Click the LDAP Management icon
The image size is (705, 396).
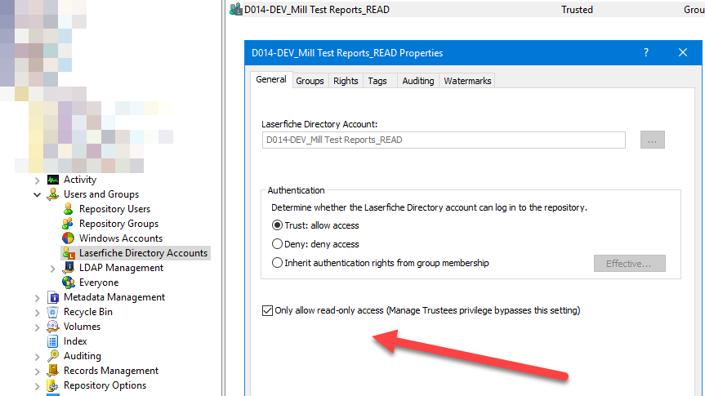click(x=69, y=268)
